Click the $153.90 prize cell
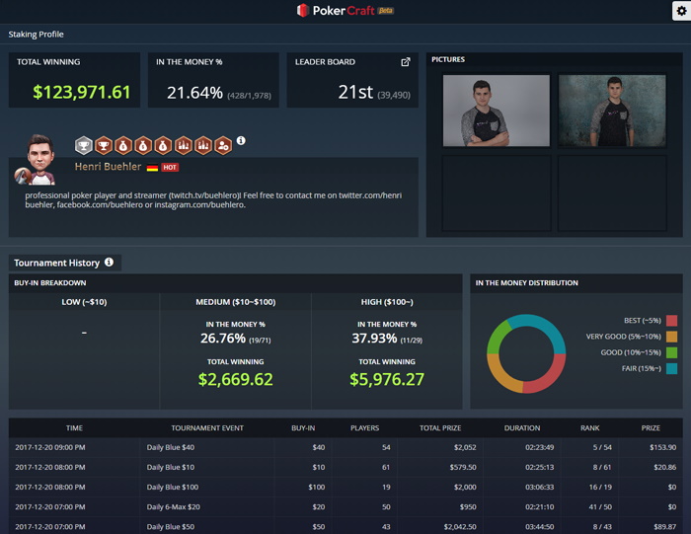Image resolution: width=691 pixels, height=534 pixels. point(662,447)
